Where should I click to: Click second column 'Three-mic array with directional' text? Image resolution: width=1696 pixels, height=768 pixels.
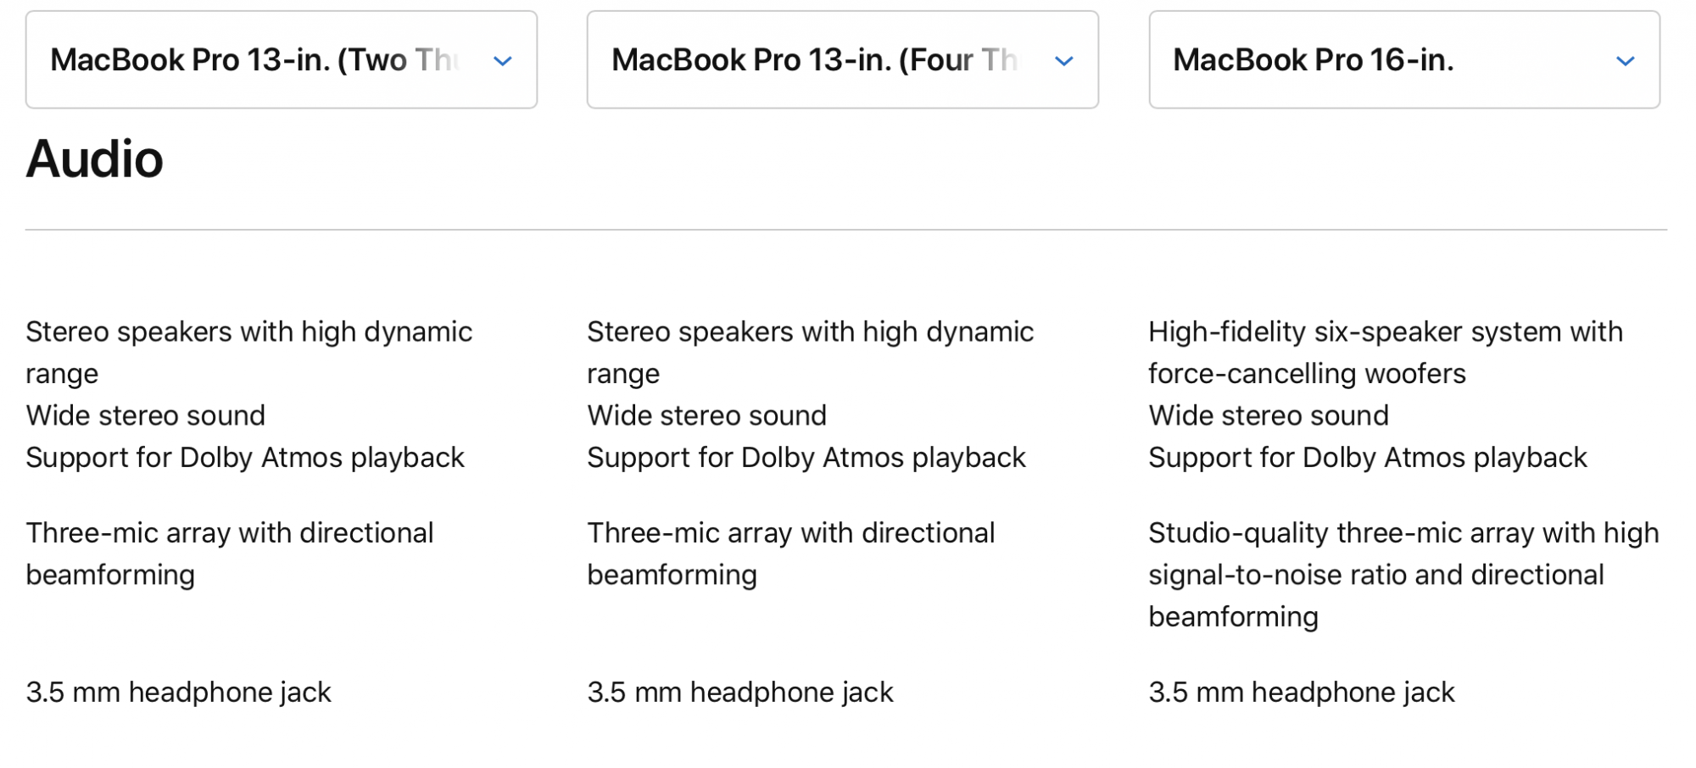click(x=791, y=533)
